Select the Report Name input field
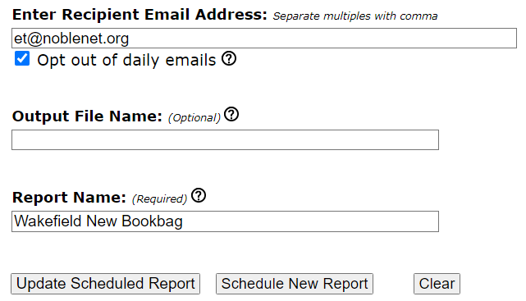Viewport: 526px width, 301px height. coord(225,221)
